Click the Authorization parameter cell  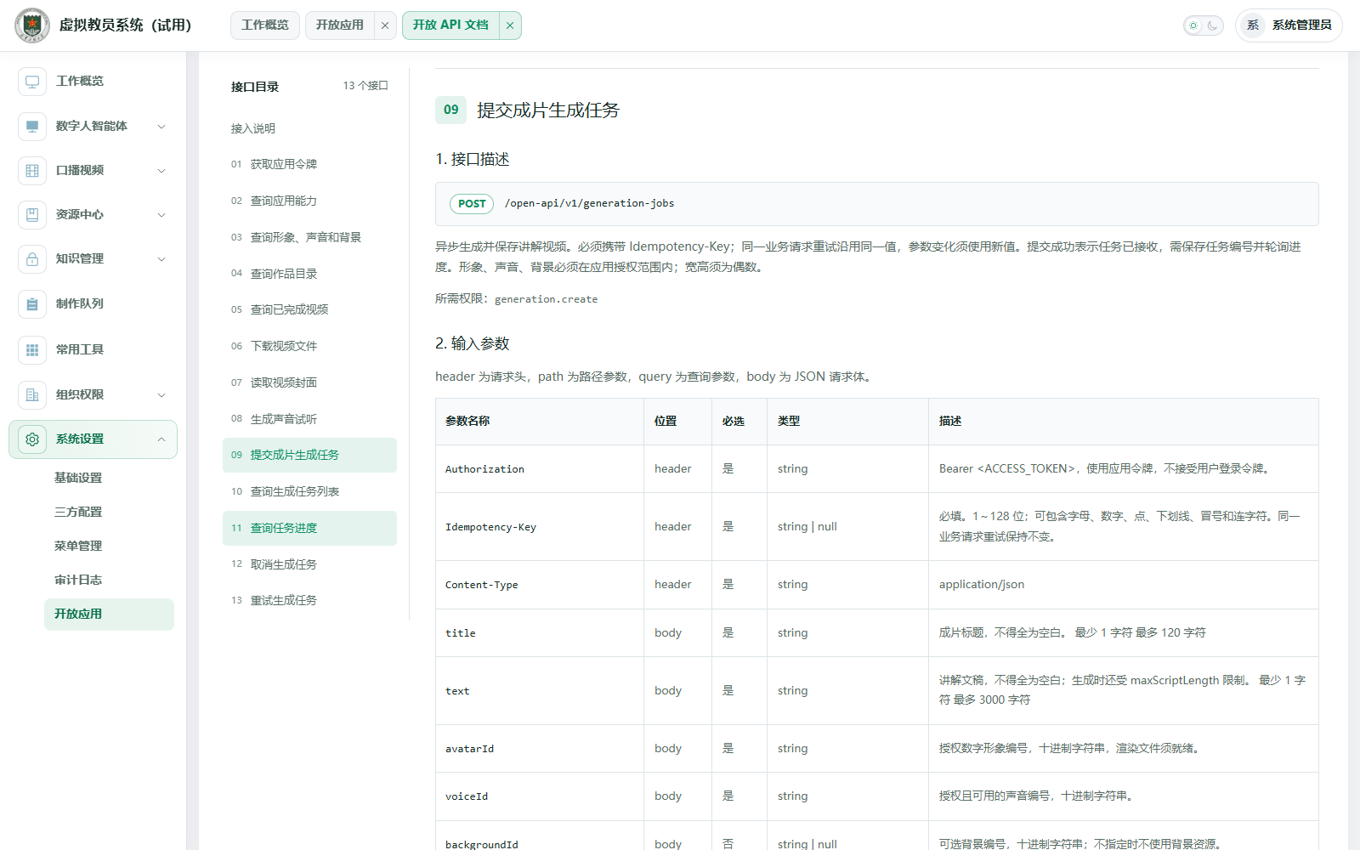539,469
